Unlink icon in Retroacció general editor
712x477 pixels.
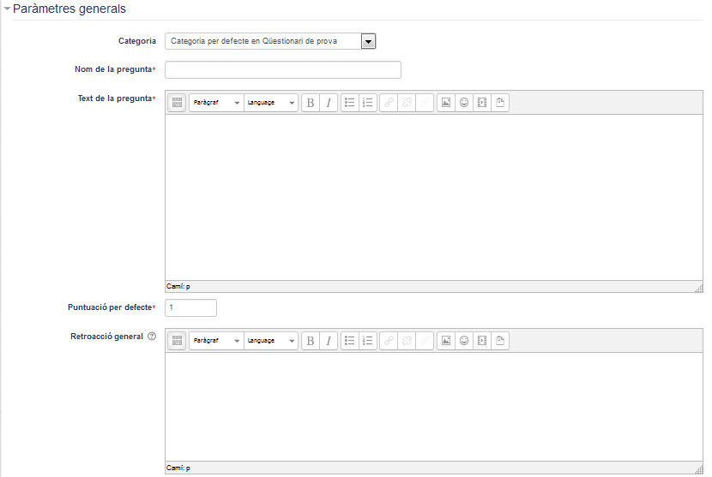click(407, 341)
